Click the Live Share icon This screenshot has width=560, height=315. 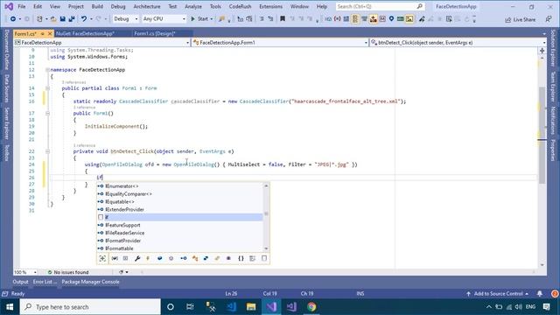pyautogui.click(x=507, y=19)
